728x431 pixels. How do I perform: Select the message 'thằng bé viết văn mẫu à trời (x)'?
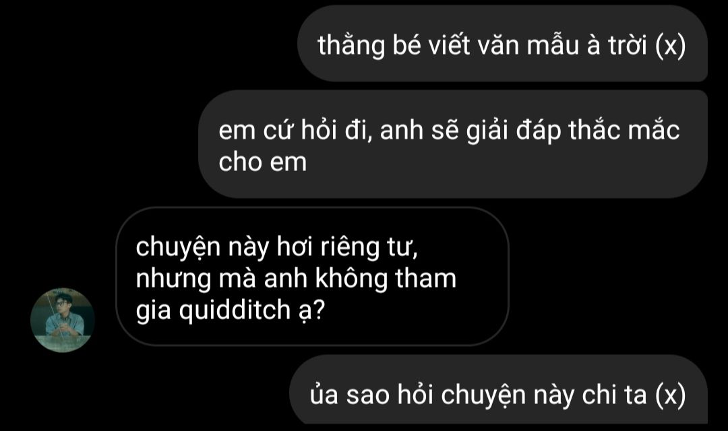502,44
